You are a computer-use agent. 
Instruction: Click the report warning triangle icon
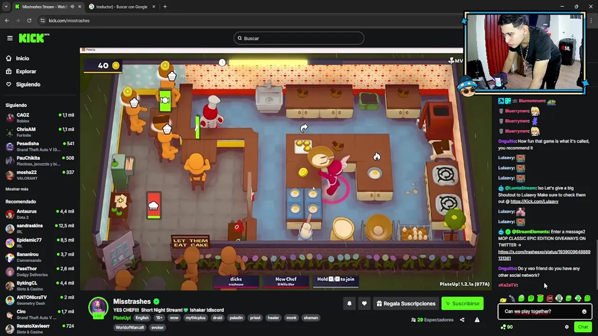pos(477,320)
